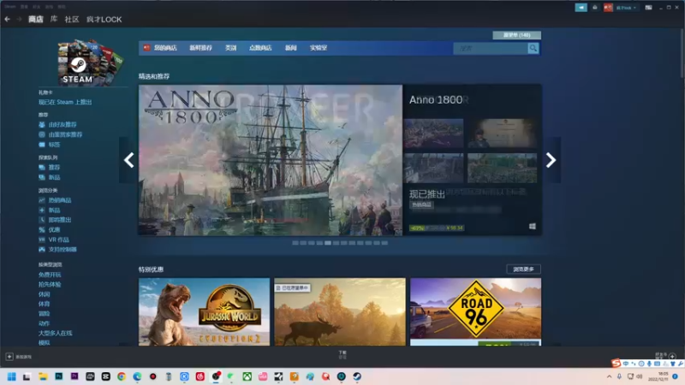Click the taskbar clock and date
The width and height of the screenshot is (685, 385).
pos(658,376)
